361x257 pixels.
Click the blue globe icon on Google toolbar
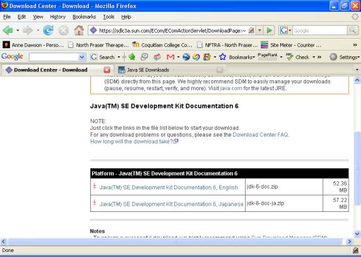tap(186, 57)
